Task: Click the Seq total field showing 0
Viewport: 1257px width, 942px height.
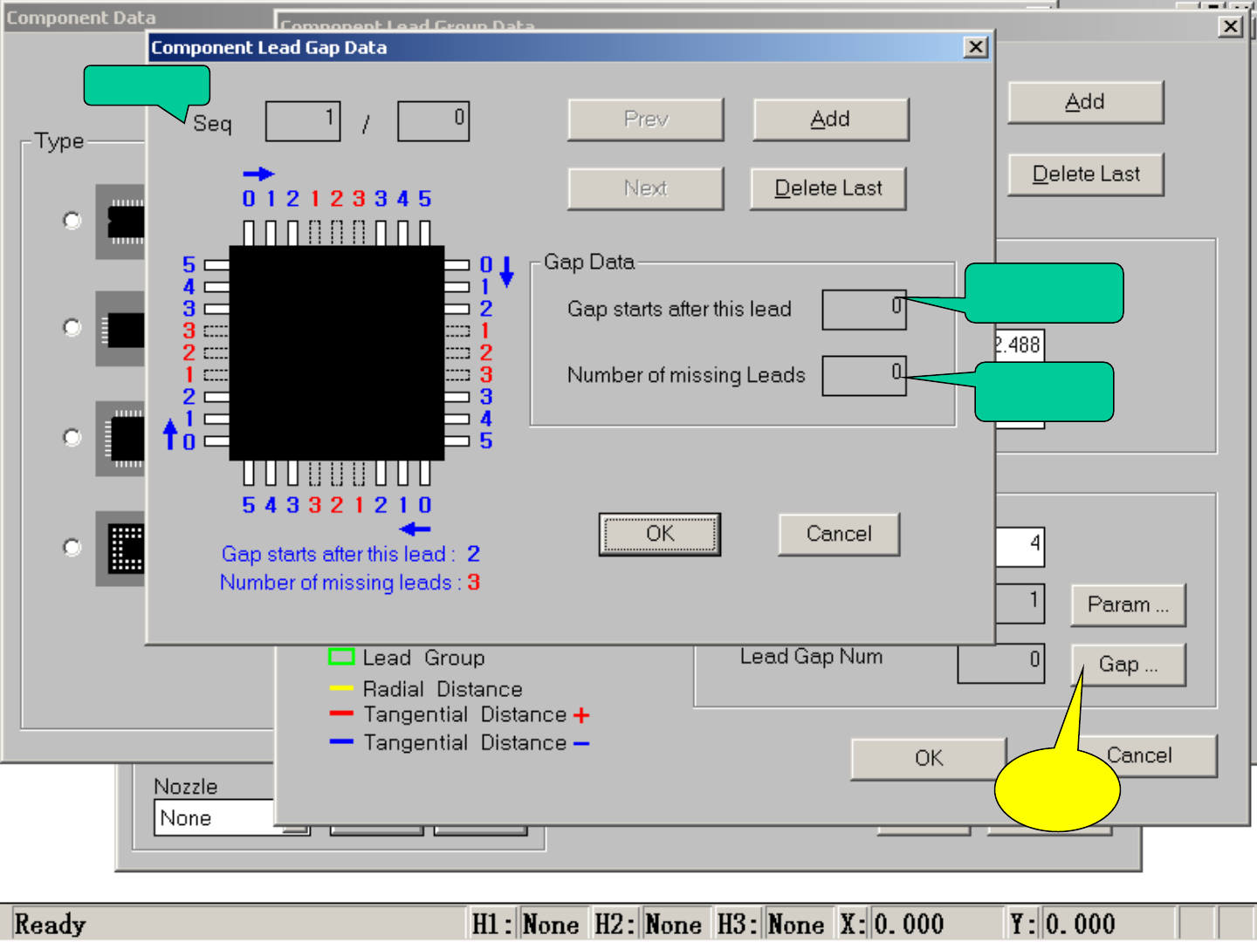Action: point(434,121)
